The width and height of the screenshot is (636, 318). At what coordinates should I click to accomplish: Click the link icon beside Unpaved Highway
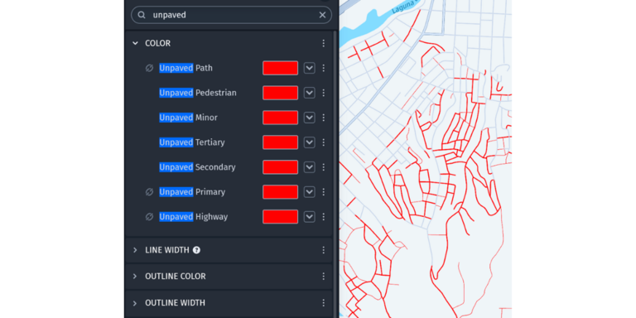coord(149,217)
